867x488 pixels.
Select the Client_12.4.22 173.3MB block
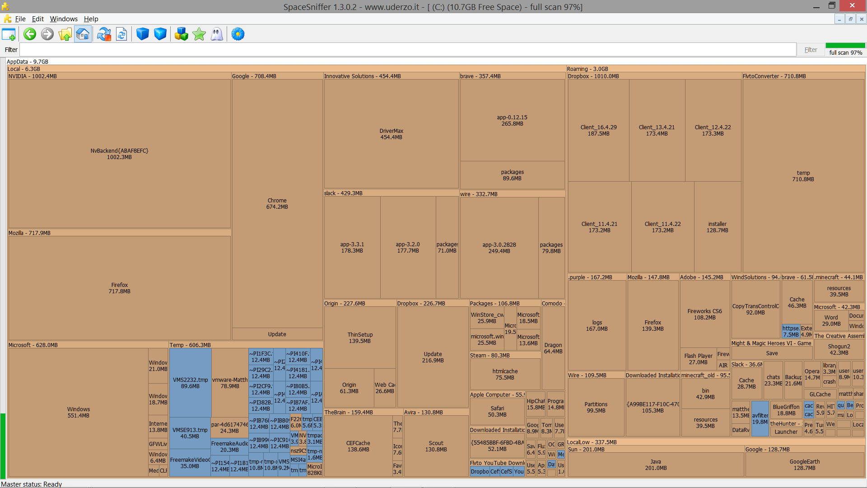tap(713, 130)
